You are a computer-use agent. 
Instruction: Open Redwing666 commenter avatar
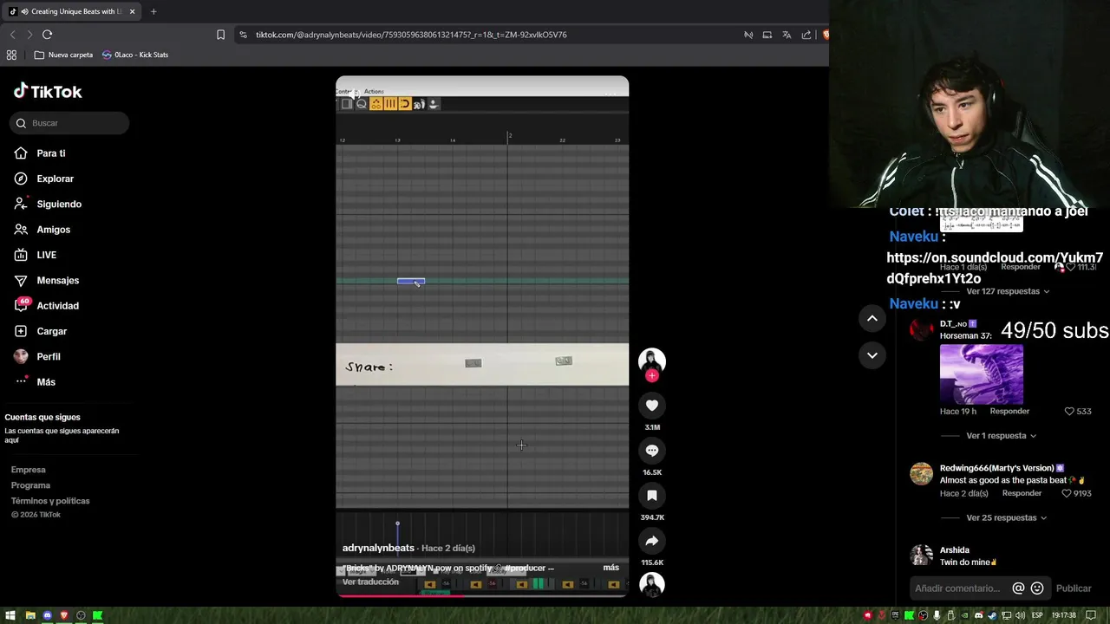coord(921,473)
